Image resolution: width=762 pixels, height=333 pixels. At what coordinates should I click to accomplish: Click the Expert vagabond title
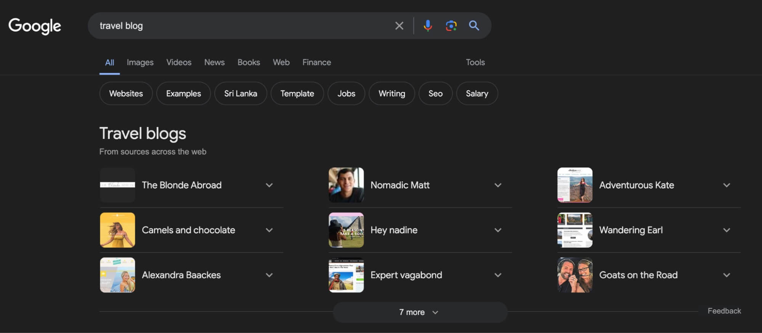click(406, 275)
